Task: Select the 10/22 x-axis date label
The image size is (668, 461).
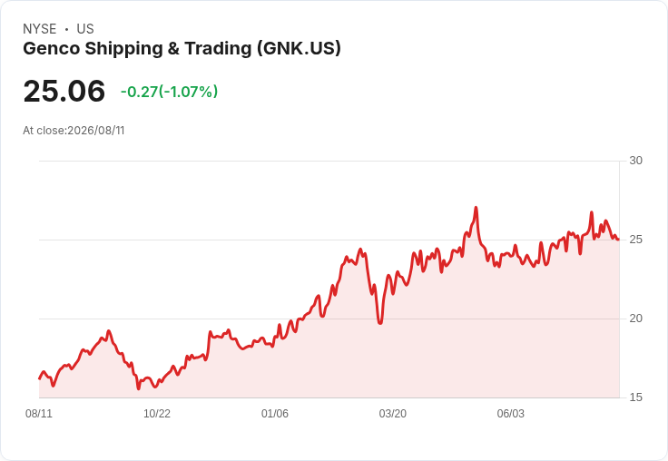Action: (157, 414)
